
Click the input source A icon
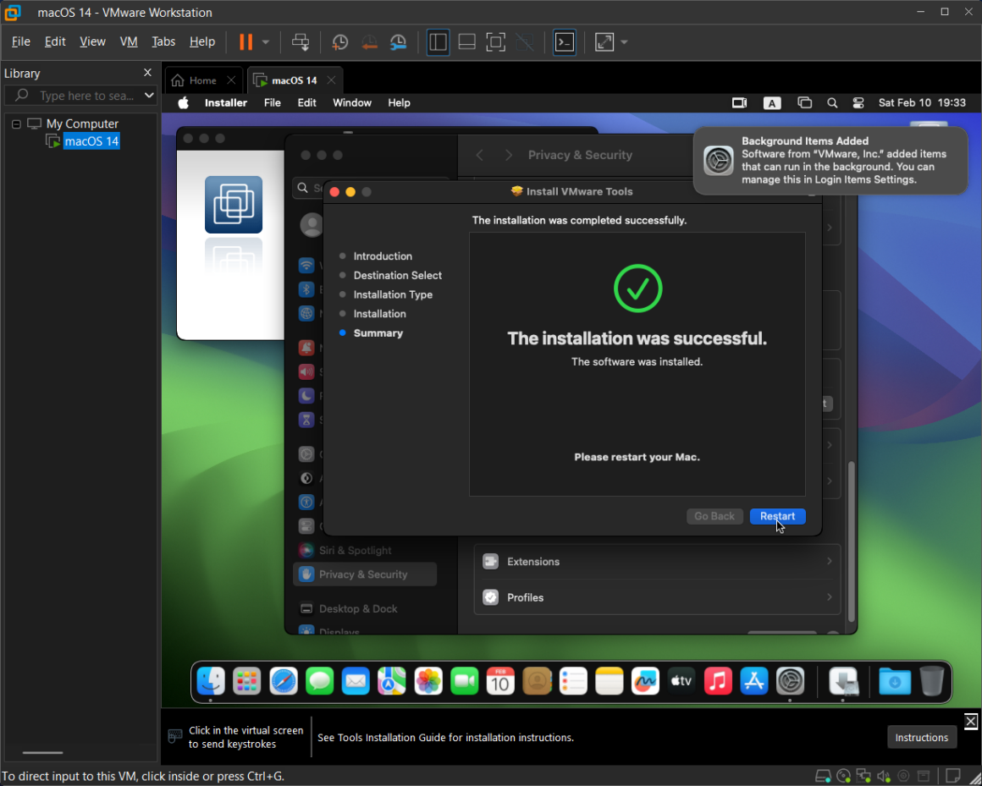point(771,103)
